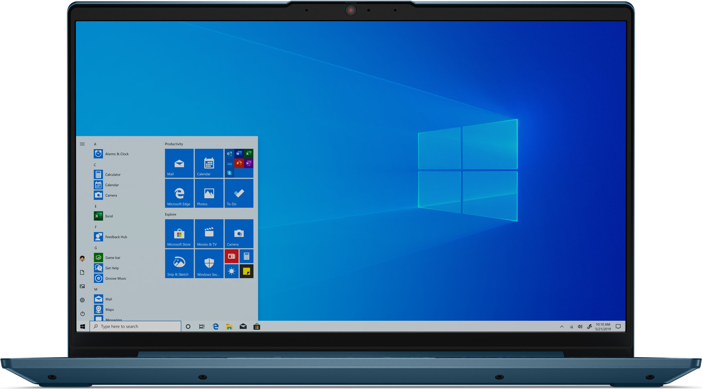This screenshot has width=702, height=389.
Task: Launch Groove Music from app list
Action: click(x=110, y=279)
